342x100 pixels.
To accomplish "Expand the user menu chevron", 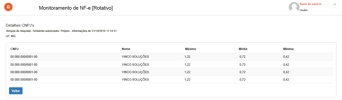I will point(335,4).
